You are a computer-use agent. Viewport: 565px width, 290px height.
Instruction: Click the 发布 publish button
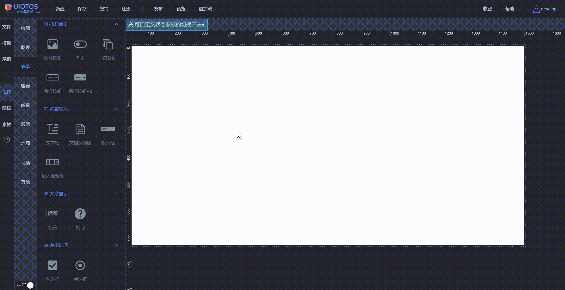pyautogui.click(x=158, y=9)
